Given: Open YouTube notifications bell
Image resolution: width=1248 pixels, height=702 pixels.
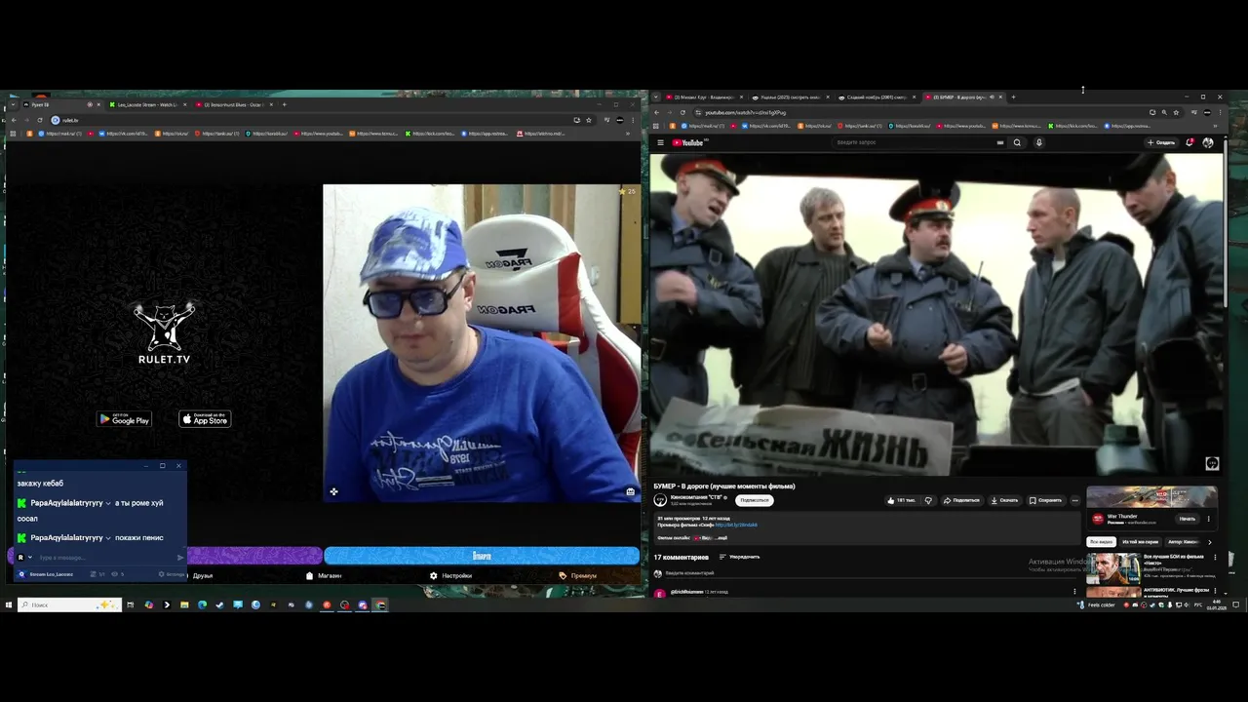Looking at the screenshot, I should (1189, 142).
